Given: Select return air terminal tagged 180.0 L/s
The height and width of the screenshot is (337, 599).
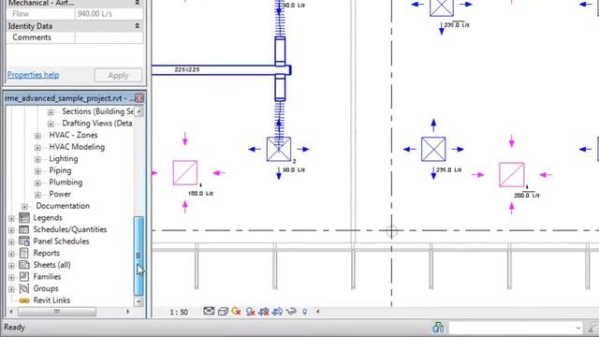Looking at the screenshot, I should click(185, 172).
